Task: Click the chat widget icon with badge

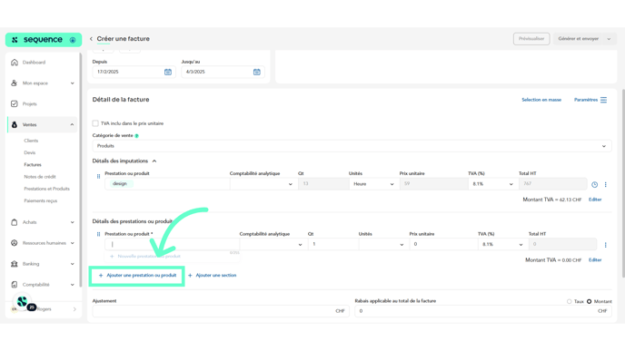Action: click(x=23, y=302)
